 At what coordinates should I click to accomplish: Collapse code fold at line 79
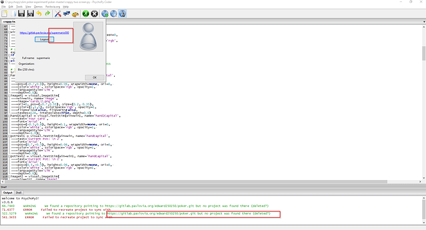pyautogui.click(x=9, y=61)
